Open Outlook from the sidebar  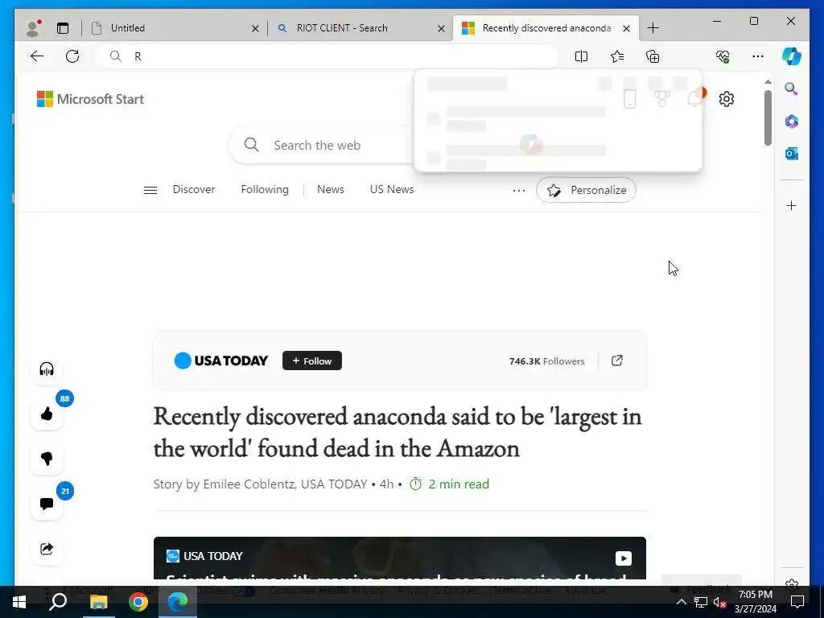[792, 154]
